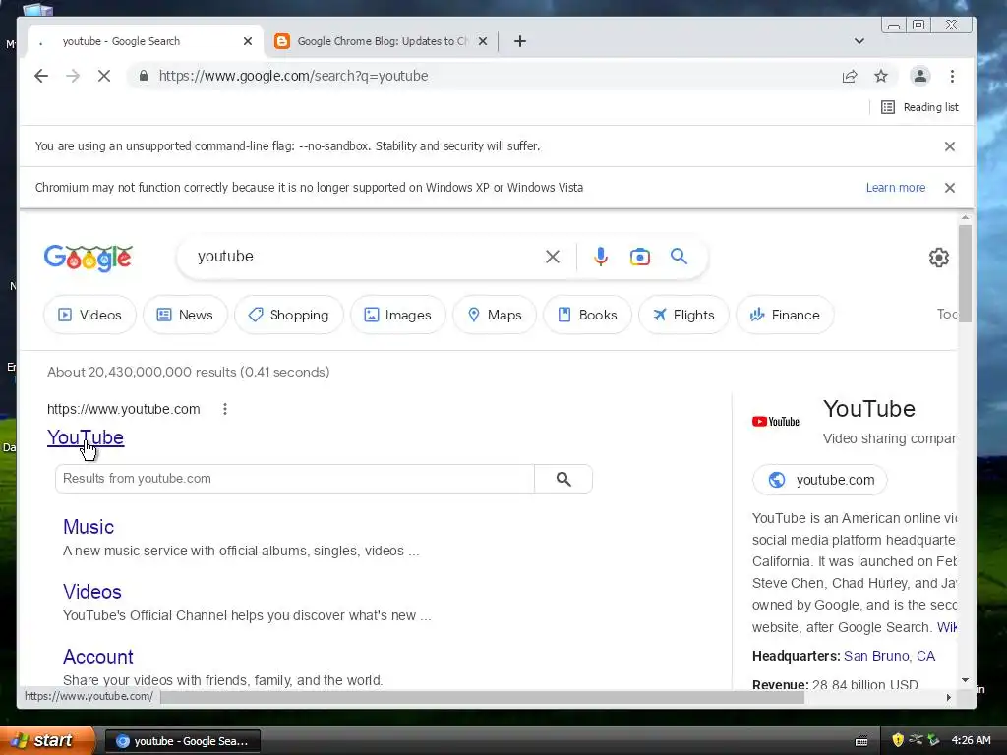Screen dimensions: 1007x755
Task: Click the forward navigation arrow
Action: (x=73, y=76)
